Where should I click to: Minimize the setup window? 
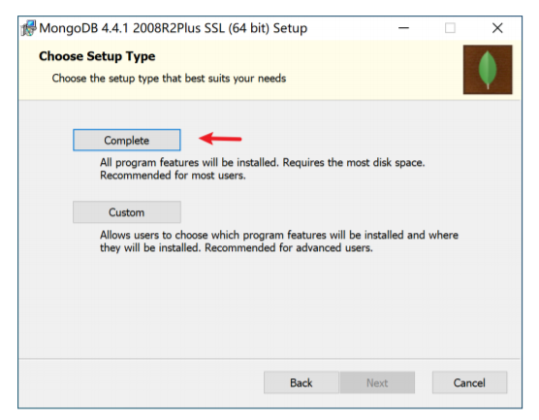(403, 28)
